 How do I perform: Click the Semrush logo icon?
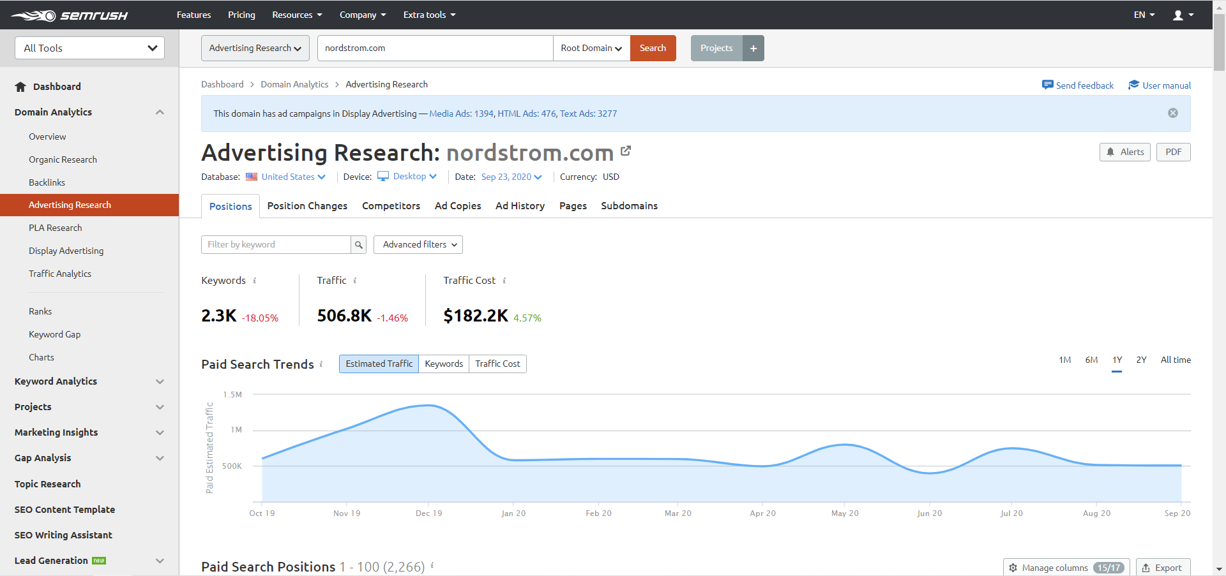[x=34, y=15]
